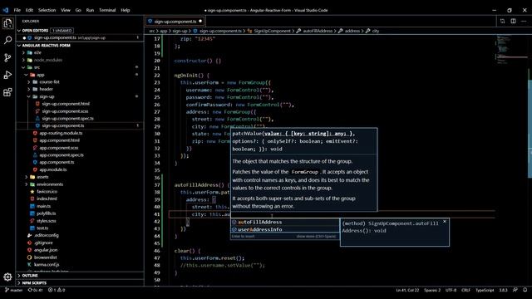This screenshot has height=299, width=532.
Task: Open the Source Control view
Action: pyautogui.click(x=7, y=57)
